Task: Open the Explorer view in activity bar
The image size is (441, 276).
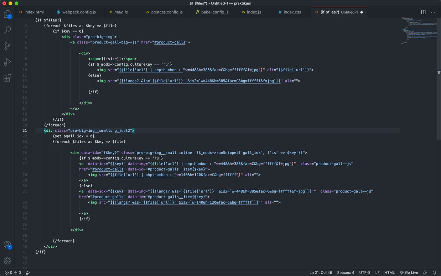Action: (x=8, y=14)
